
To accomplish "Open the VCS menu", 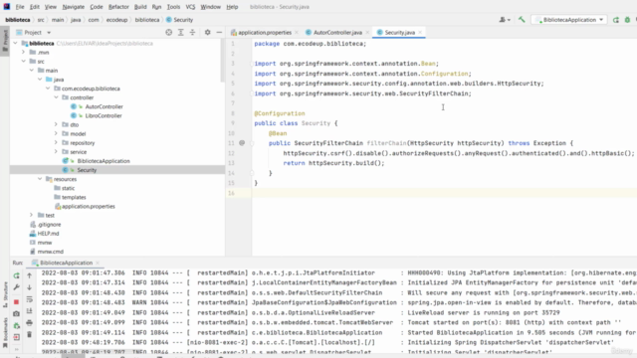I will 190,7.
